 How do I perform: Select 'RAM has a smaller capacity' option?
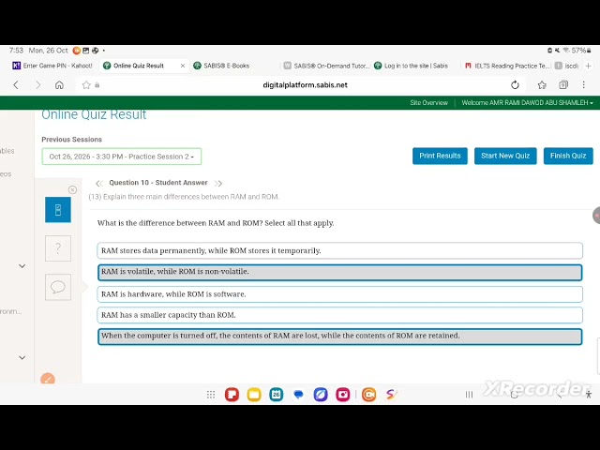[339, 315]
